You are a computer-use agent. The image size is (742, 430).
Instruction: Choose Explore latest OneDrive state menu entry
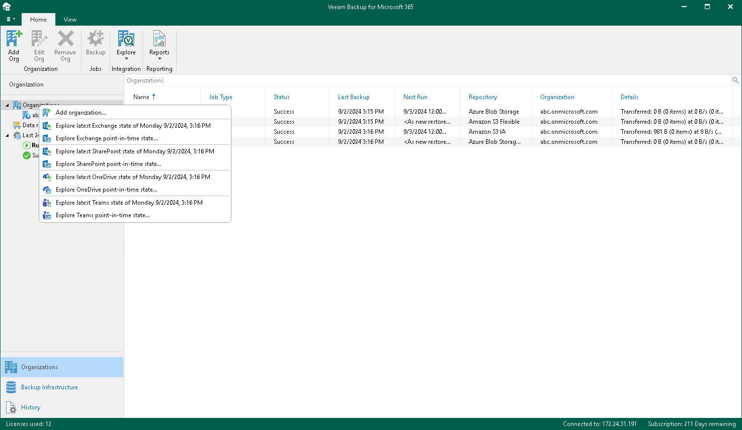(135, 177)
